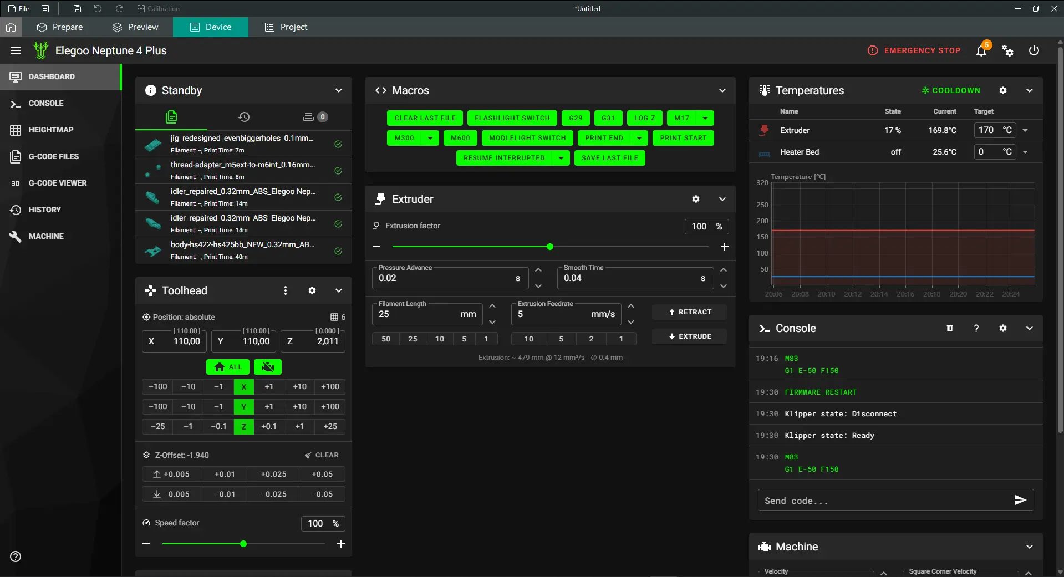The width and height of the screenshot is (1064, 577).
Task: Toggle the sidebar hamburger menu
Action: click(x=16, y=50)
